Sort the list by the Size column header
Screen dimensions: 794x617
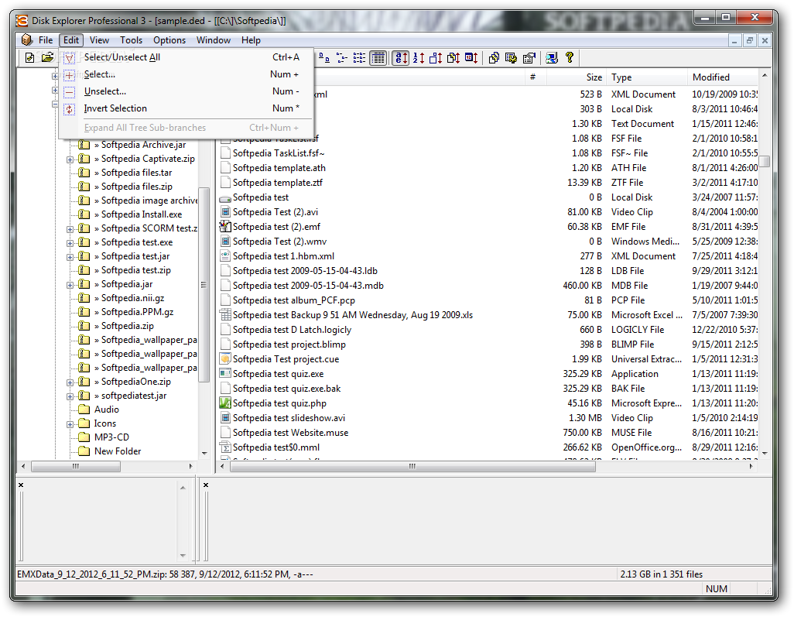coord(577,77)
